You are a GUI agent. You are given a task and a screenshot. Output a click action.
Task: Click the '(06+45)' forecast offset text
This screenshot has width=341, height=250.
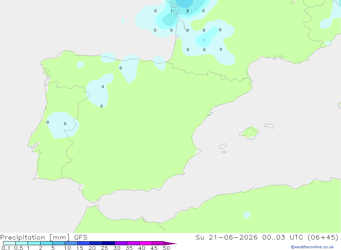pyautogui.click(x=323, y=237)
